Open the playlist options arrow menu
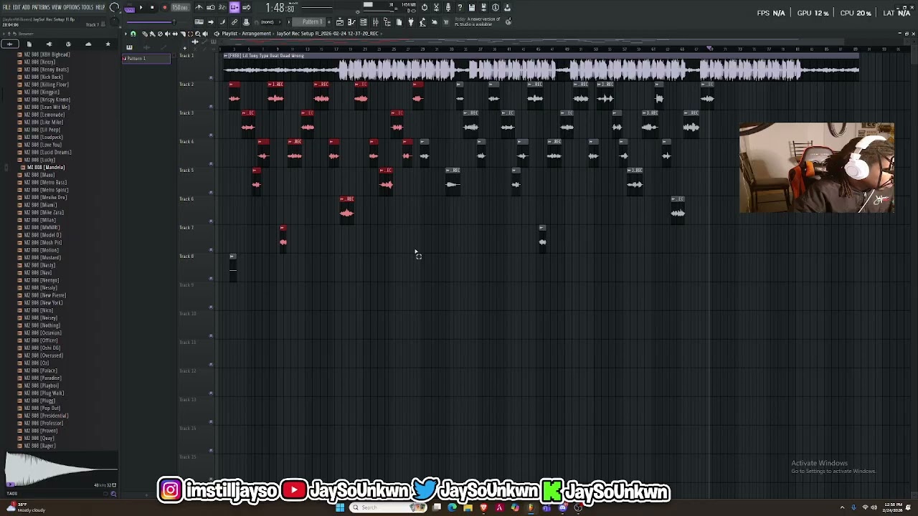The width and height of the screenshot is (918, 516). pyautogui.click(x=126, y=34)
